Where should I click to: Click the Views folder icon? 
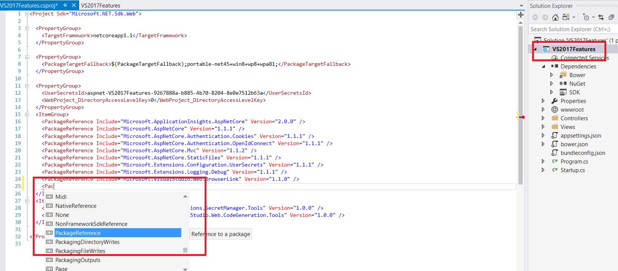[555, 127]
